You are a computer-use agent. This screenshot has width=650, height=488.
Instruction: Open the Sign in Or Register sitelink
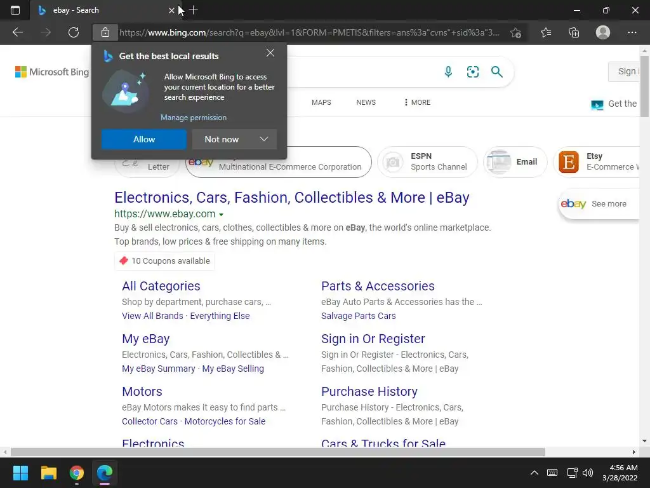[373, 339]
